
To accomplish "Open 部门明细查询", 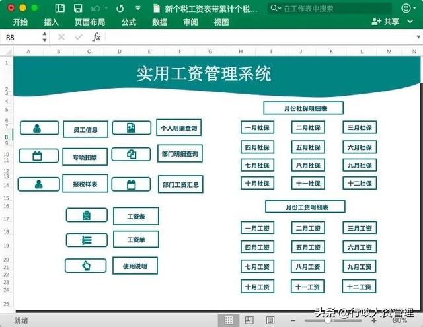I will pos(180,154).
